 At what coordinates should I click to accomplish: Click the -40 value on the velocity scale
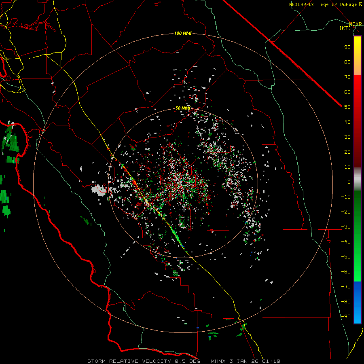point(346,242)
